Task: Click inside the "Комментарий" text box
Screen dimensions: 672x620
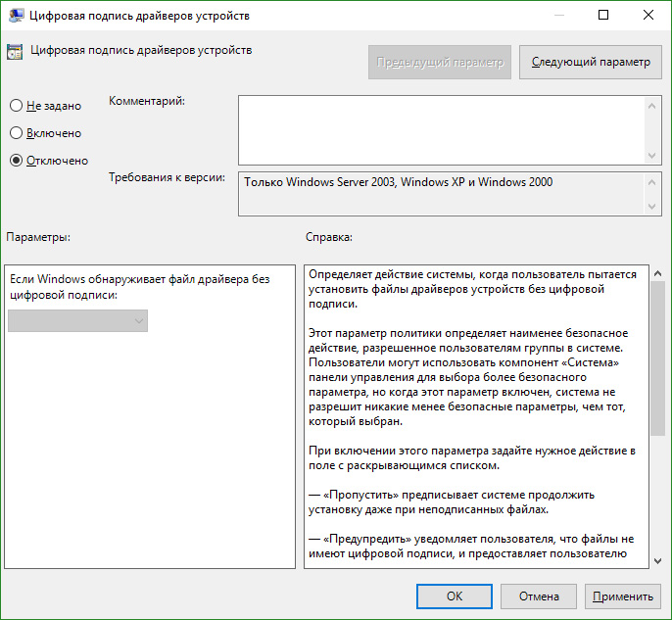Action: tap(441, 128)
